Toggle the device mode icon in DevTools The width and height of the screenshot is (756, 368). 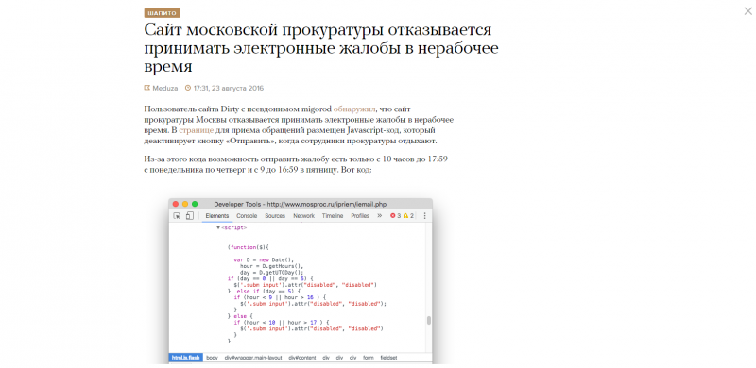190,216
